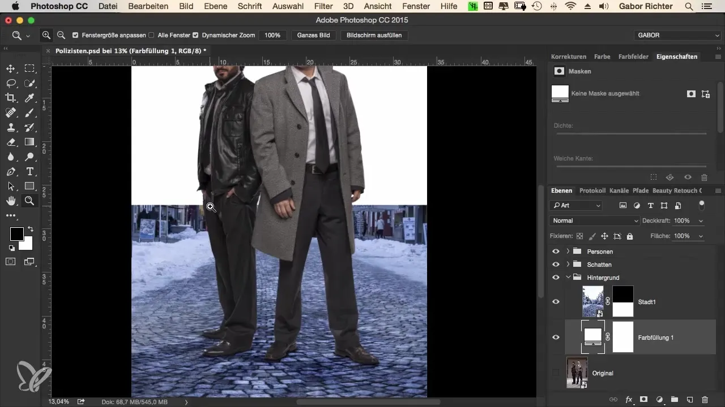Hide the Personen group
The height and width of the screenshot is (407, 725).
click(556, 252)
